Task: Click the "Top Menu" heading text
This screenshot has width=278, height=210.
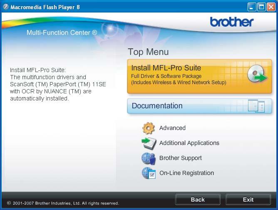Action: (x=148, y=52)
